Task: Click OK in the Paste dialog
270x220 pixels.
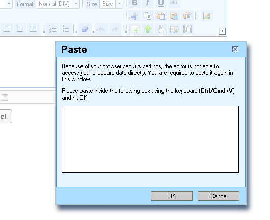Action: coord(172,196)
